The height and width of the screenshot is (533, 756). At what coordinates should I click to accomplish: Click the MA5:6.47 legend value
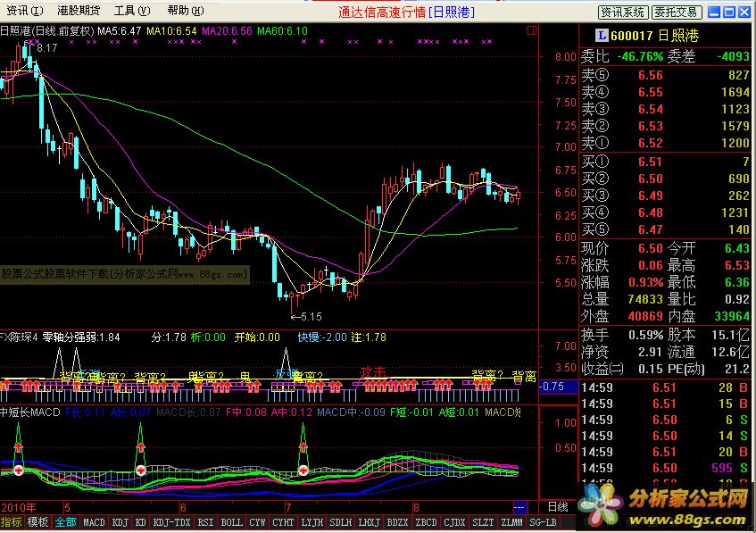pyautogui.click(x=119, y=31)
